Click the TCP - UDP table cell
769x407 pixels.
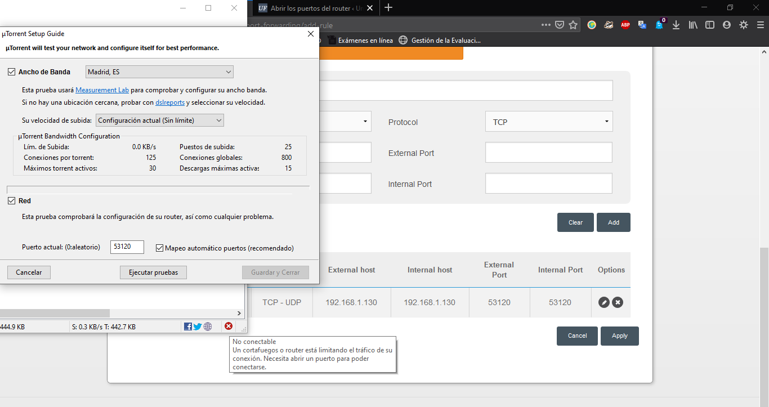point(282,302)
